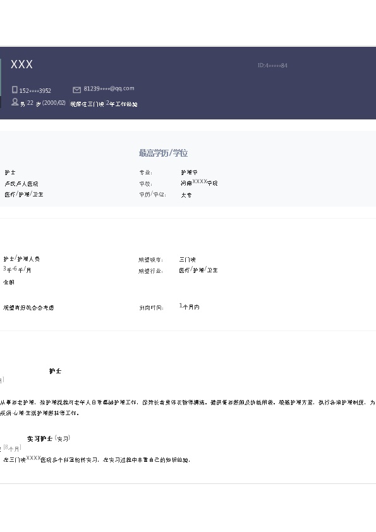Click the 在三门峡XXXX医院 internship description
376x532 pixels.
tap(97, 459)
